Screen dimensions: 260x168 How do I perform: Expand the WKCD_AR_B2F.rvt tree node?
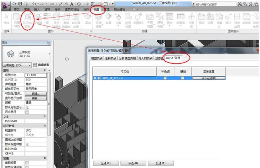coord(95,78)
